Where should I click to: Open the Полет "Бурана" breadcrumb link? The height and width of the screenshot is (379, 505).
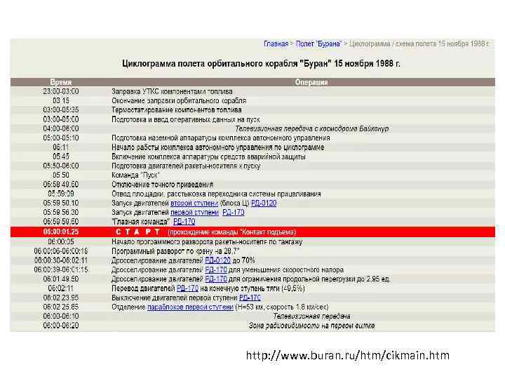(x=318, y=44)
